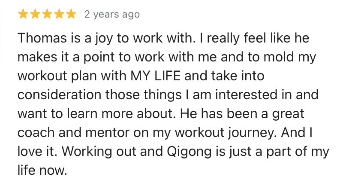Image resolution: width=355 pixels, height=186 pixels.
Task: Click the phrase 'great' before coach
Action: pyautogui.click(x=288, y=114)
